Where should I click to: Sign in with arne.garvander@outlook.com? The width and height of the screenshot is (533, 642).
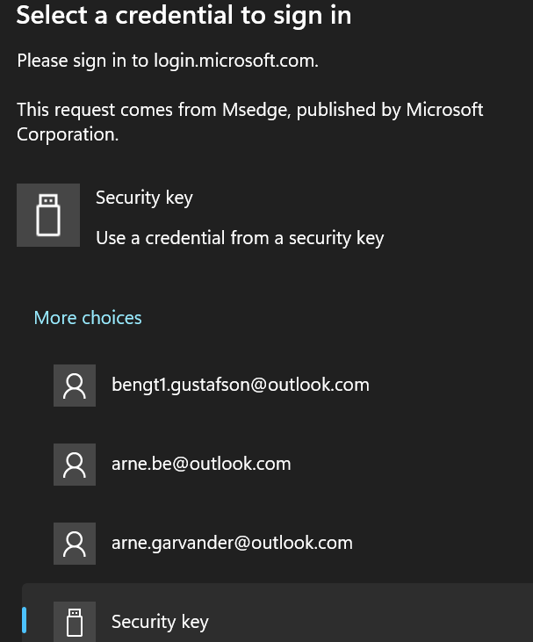pyautogui.click(x=232, y=543)
